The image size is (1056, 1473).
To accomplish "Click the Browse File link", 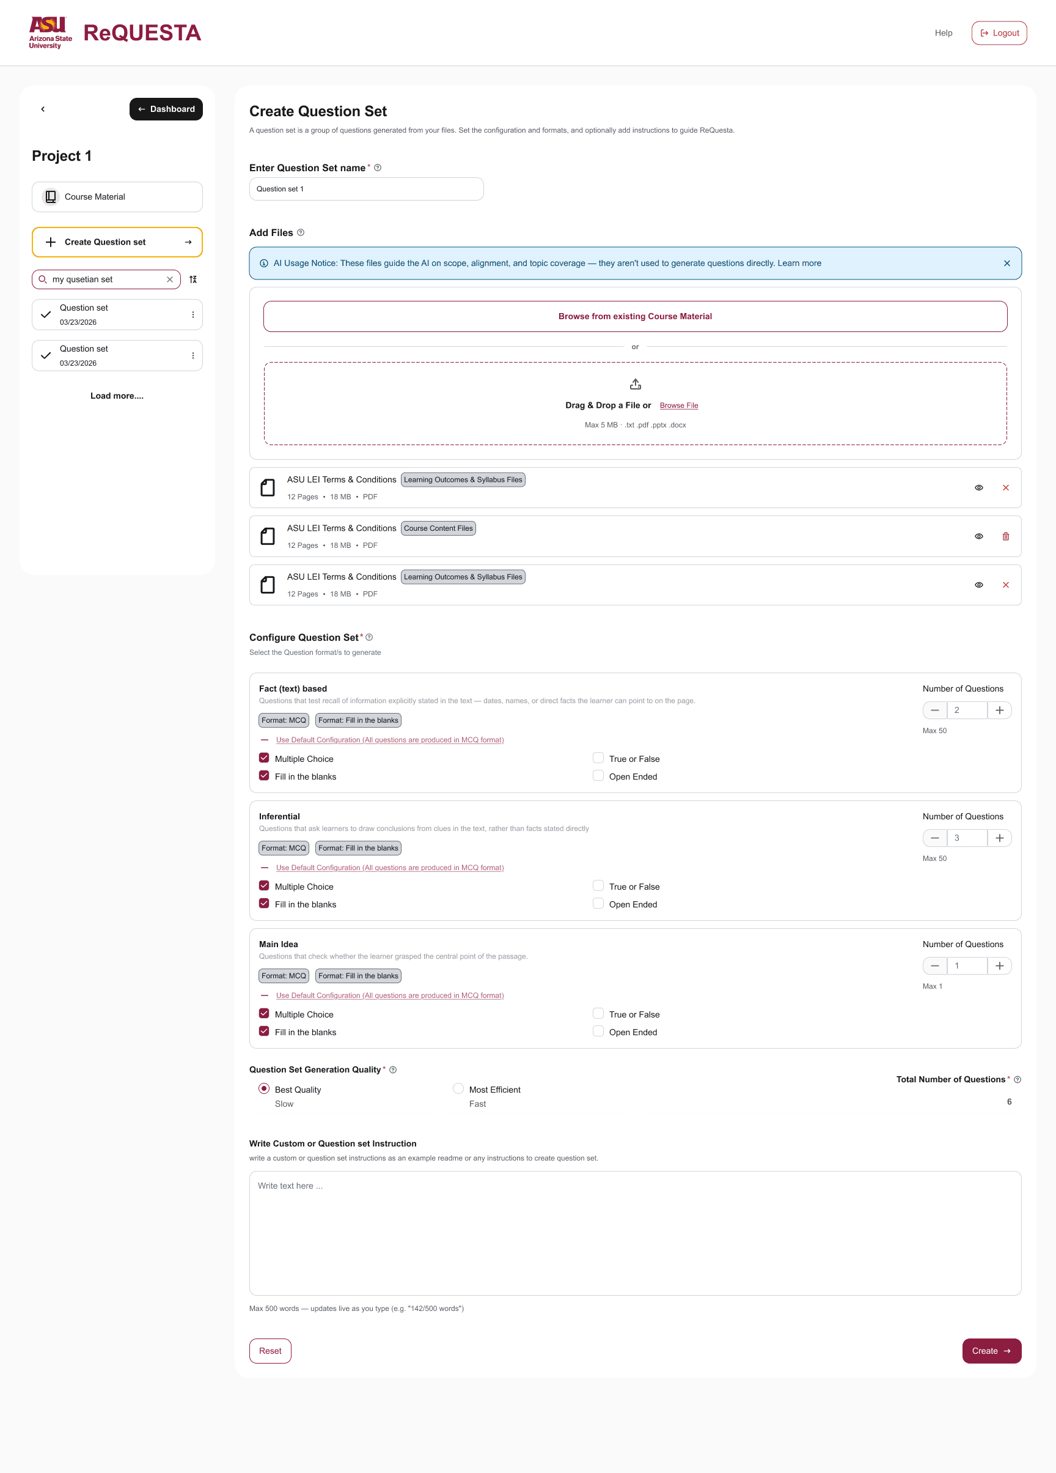I will [679, 405].
